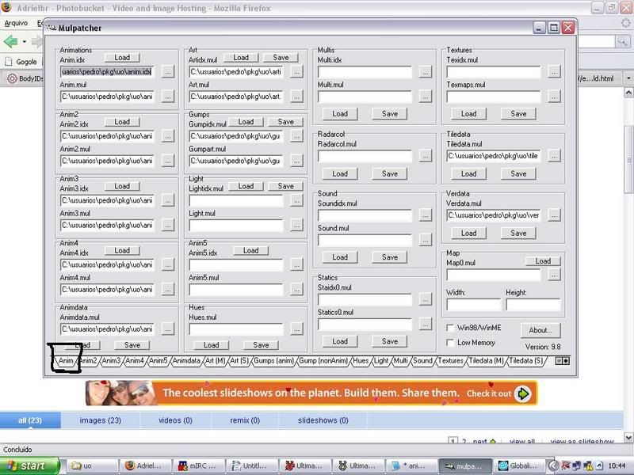
Task: Click the Firefox back arrow
Action: coord(11,41)
